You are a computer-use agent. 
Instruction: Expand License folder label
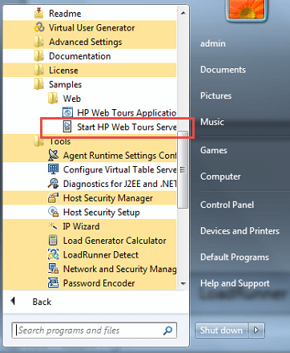[63, 71]
